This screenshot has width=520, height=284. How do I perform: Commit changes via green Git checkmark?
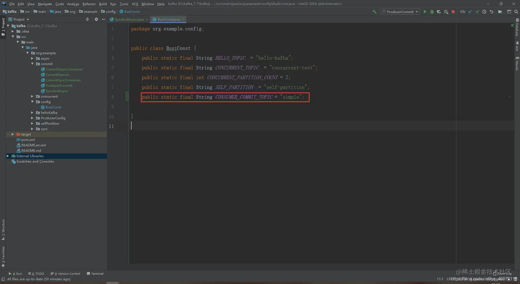pyautogui.click(x=477, y=12)
